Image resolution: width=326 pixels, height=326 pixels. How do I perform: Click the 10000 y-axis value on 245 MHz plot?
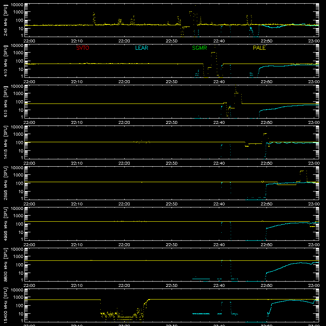(17, 5)
